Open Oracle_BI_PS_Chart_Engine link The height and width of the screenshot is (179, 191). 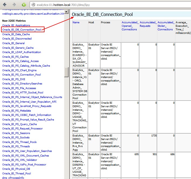pos(19,70)
